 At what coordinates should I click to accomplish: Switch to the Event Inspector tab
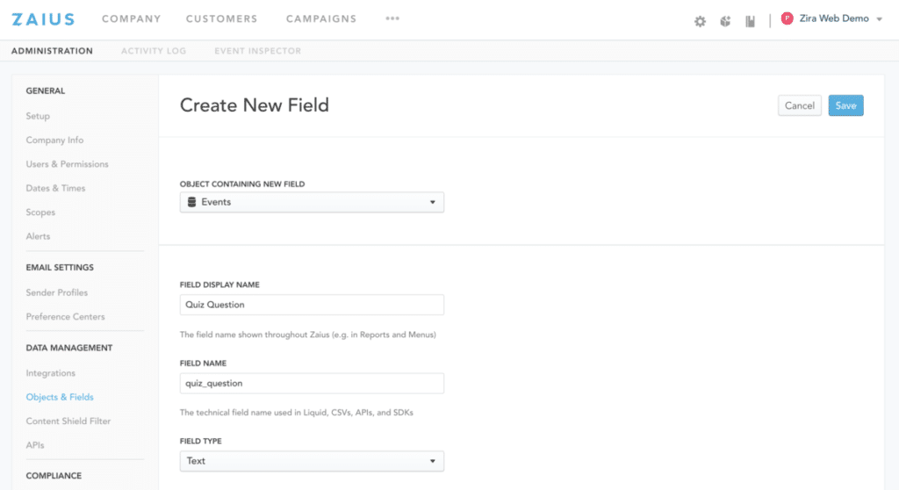(257, 51)
